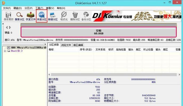This screenshot has height=106, width=183.
Task: Click left arrow of partition list scrollbar
Action: tap(49, 74)
